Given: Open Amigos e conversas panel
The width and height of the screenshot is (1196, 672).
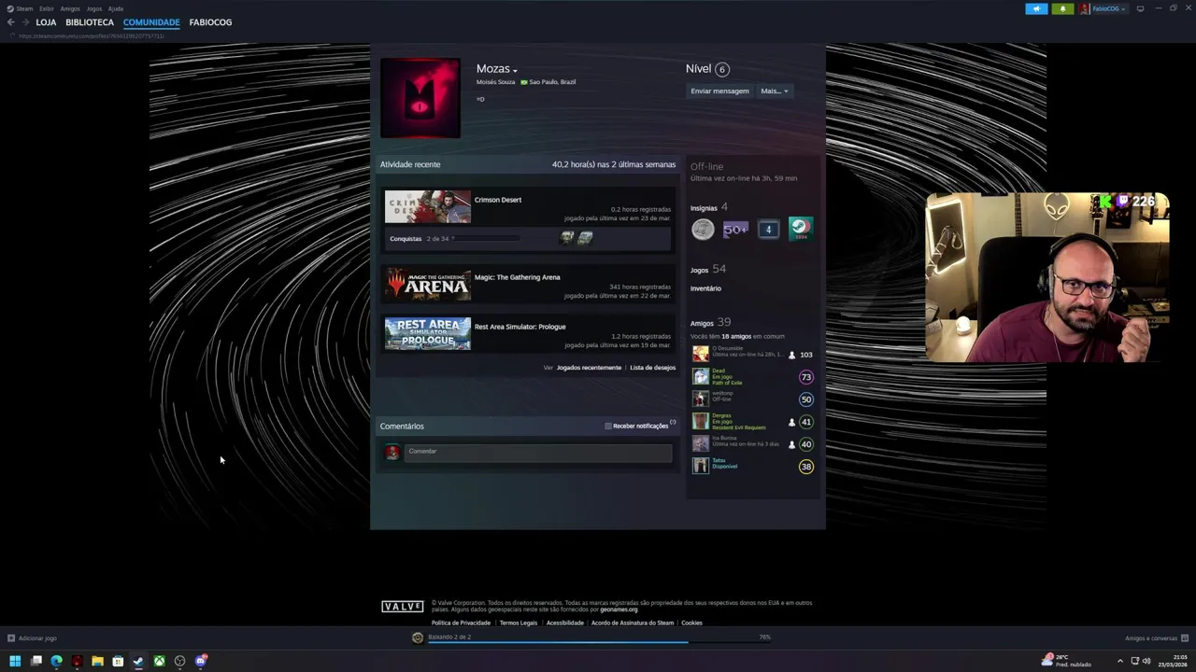Looking at the screenshot, I should [1157, 638].
